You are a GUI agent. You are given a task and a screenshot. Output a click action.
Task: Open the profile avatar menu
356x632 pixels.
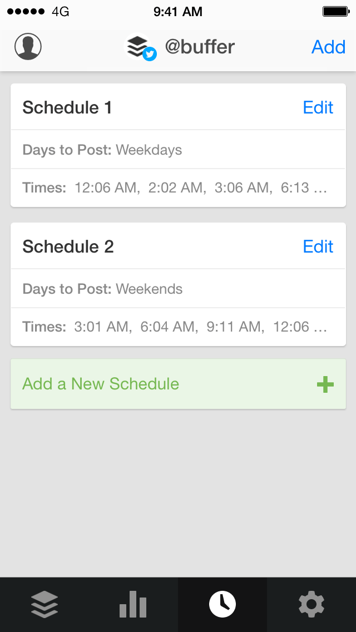(27, 46)
